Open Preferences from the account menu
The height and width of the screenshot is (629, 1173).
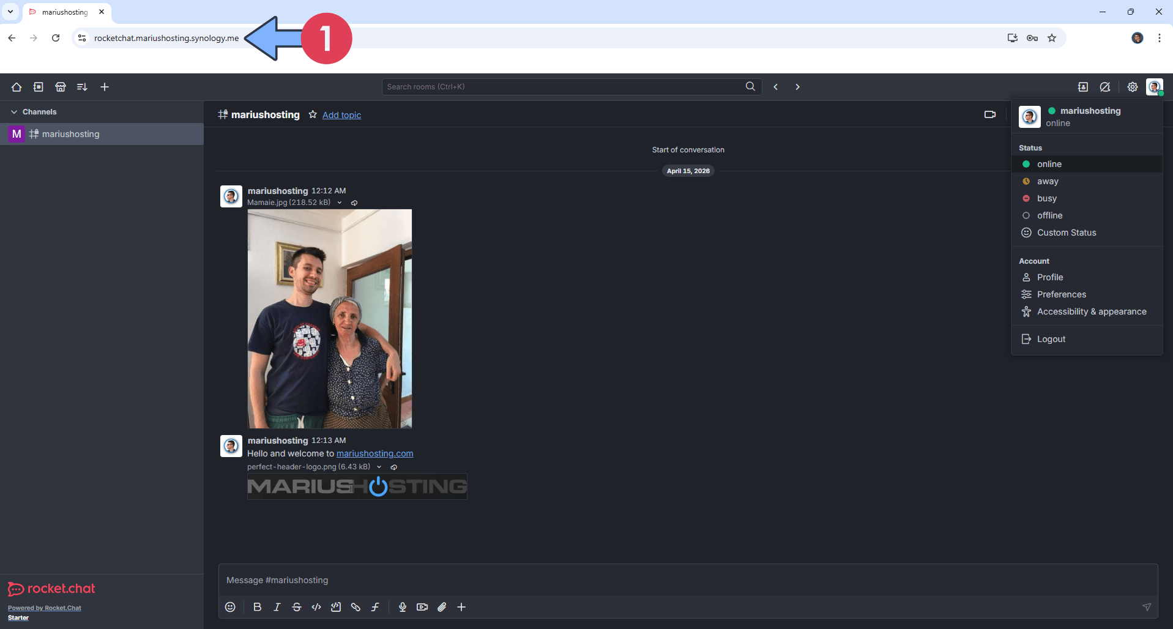(1087, 294)
